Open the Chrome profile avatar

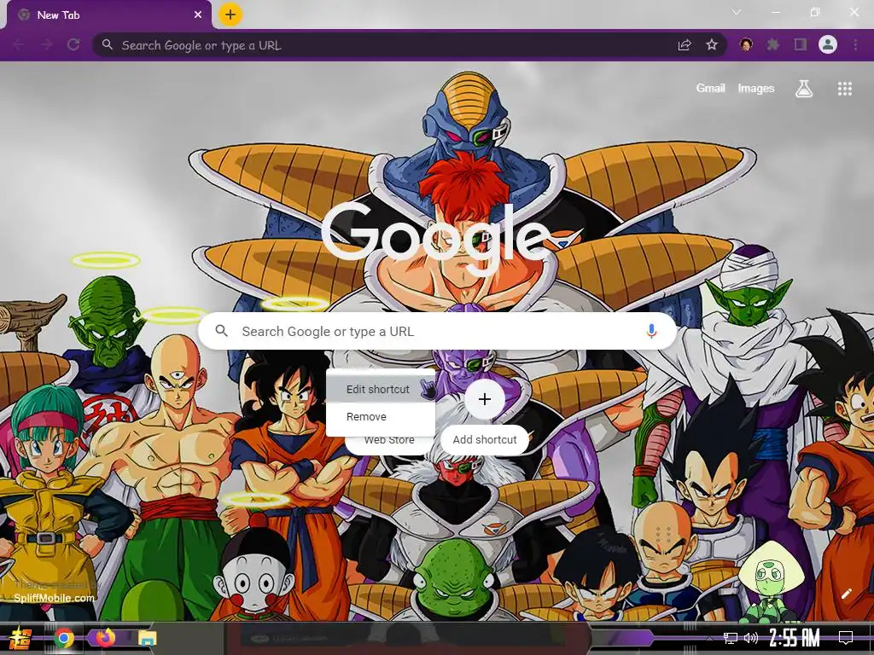[x=828, y=44]
